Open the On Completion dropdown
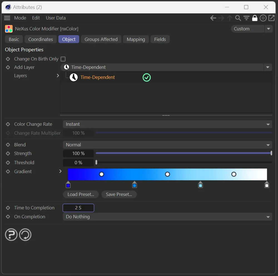Screen dimensions: 278x276 pos(167,217)
